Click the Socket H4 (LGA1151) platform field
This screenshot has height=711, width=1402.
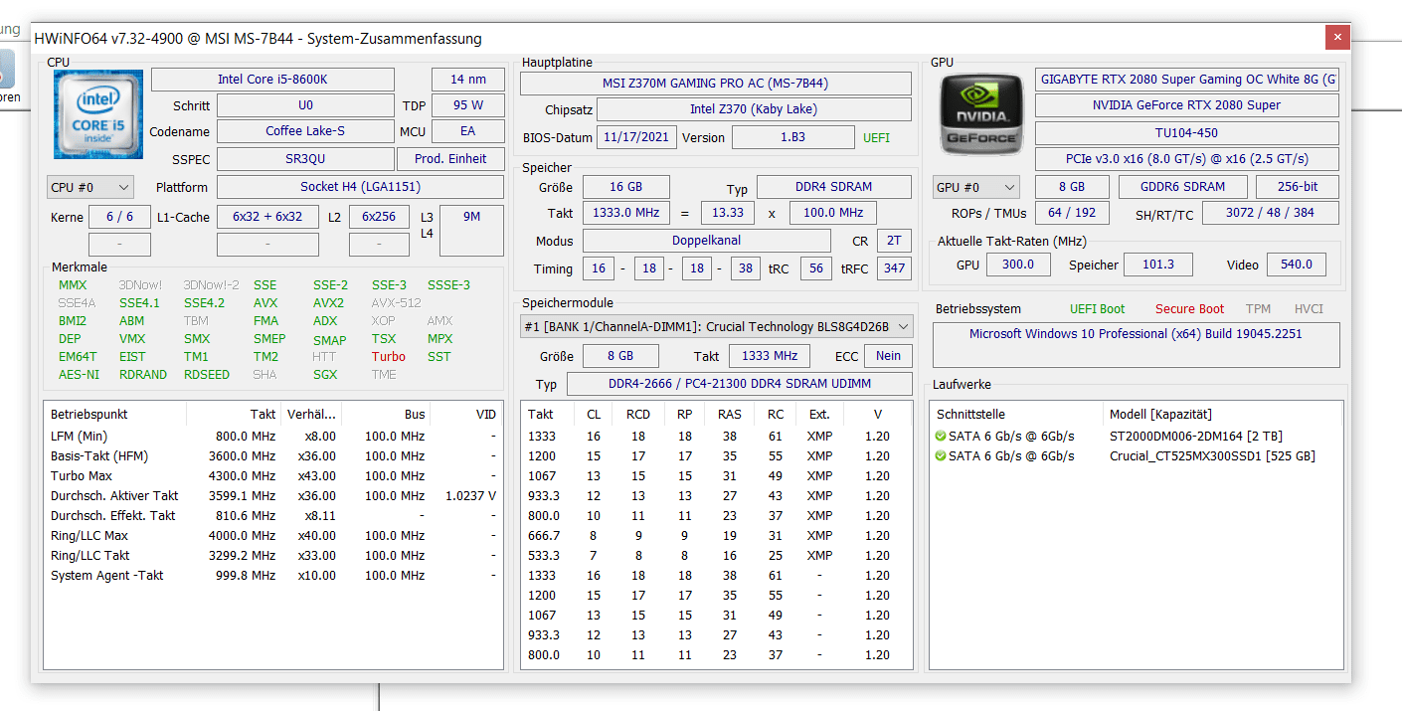pyautogui.click(x=360, y=187)
